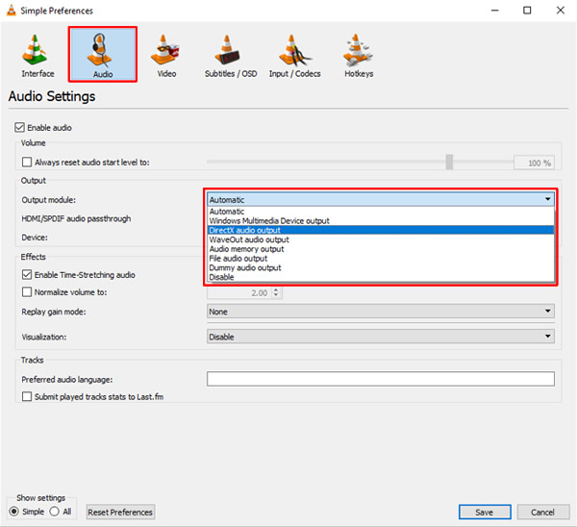
Task: Open the Input / Codecs cone icon
Action: click(294, 50)
